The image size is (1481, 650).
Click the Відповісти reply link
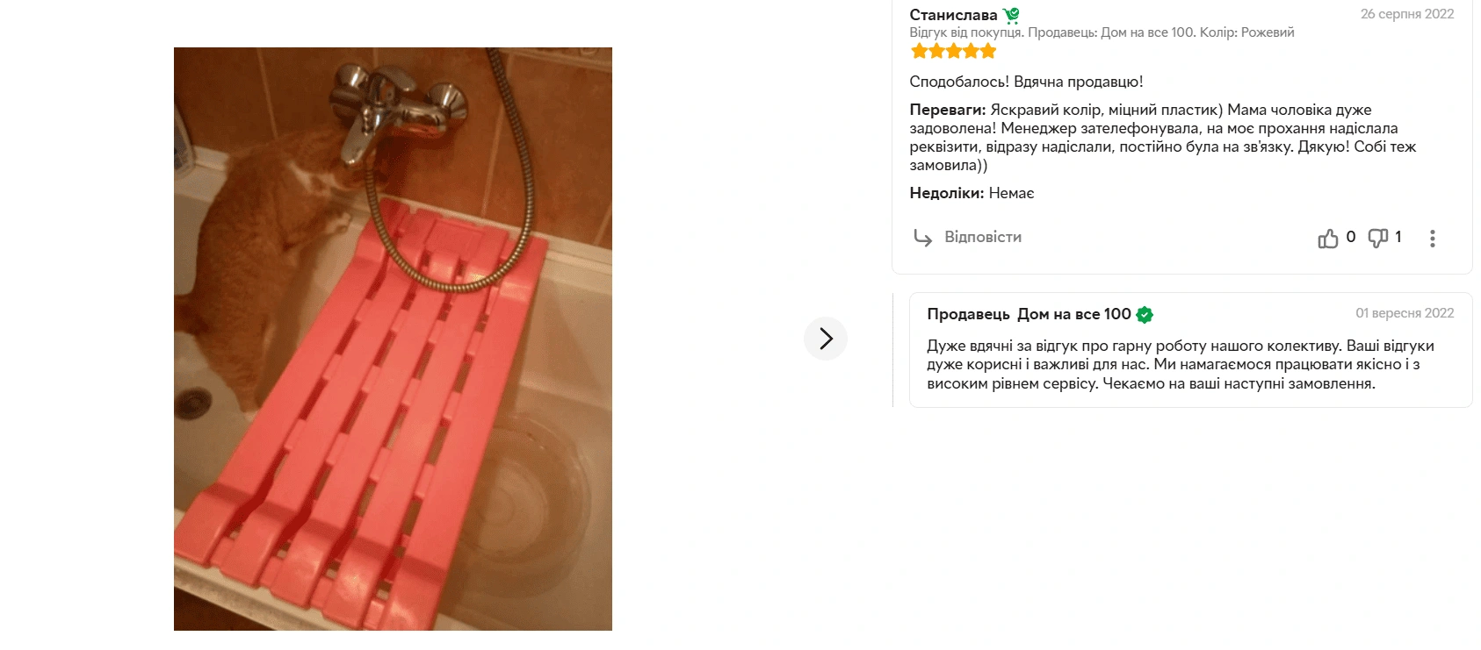pyautogui.click(x=982, y=237)
